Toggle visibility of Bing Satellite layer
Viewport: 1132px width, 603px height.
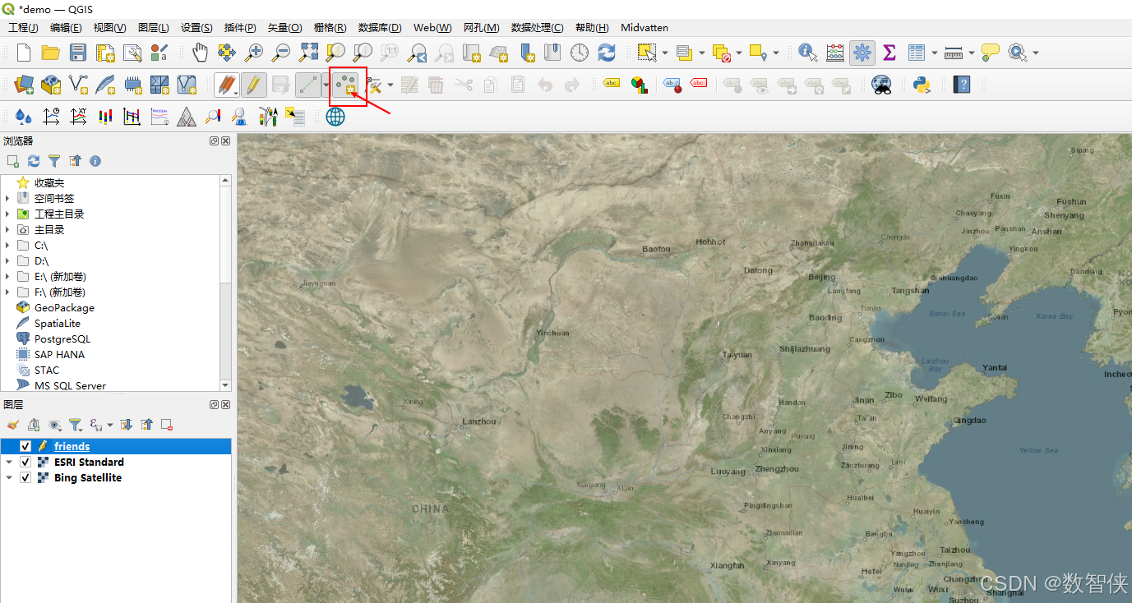pyautogui.click(x=25, y=477)
